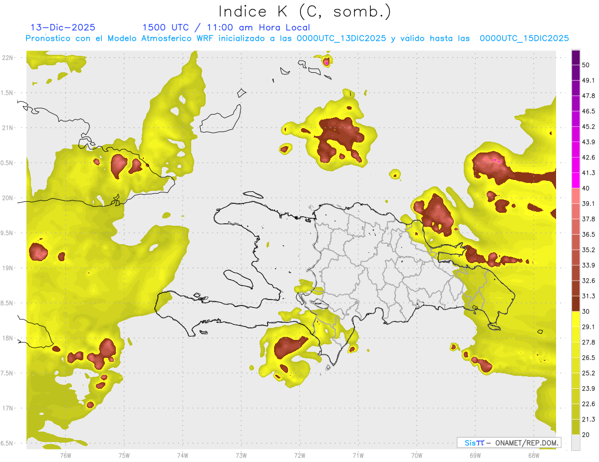The image size is (599, 462).
Task: Pick the bright yellow colorbar swatch between 29.1 and 30
Action: point(576,319)
